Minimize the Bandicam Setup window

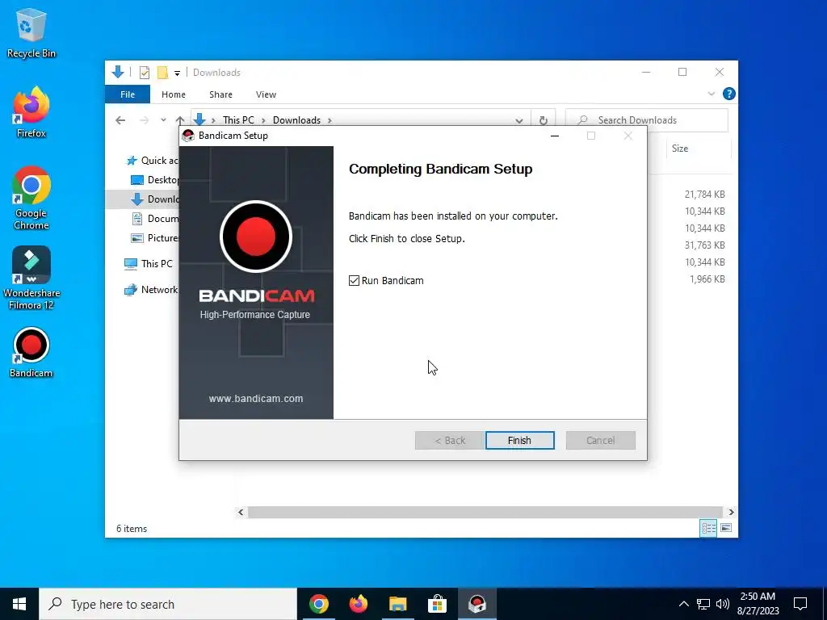point(554,136)
